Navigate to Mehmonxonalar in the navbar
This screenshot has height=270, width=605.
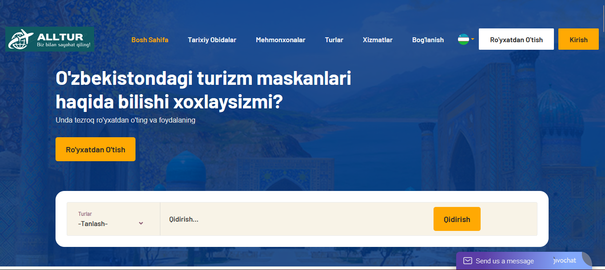pyautogui.click(x=280, y=40)
